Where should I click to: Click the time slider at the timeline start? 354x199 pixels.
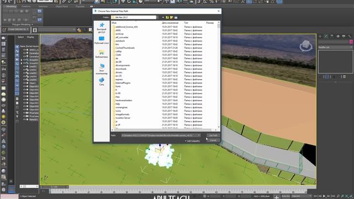(x=54, y=187)
